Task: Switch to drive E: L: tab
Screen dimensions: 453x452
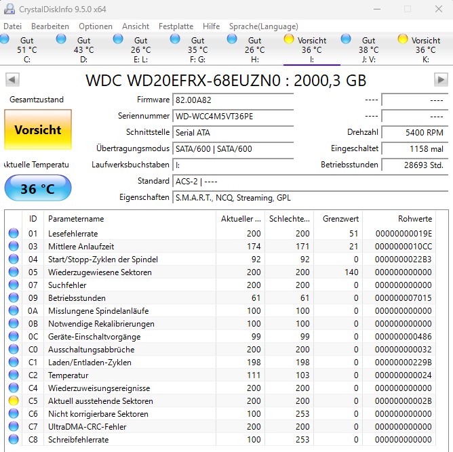Action: (x=140, y=49)
